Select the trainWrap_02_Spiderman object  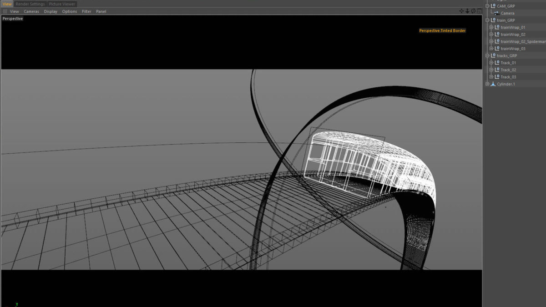[x=523, y=41]
